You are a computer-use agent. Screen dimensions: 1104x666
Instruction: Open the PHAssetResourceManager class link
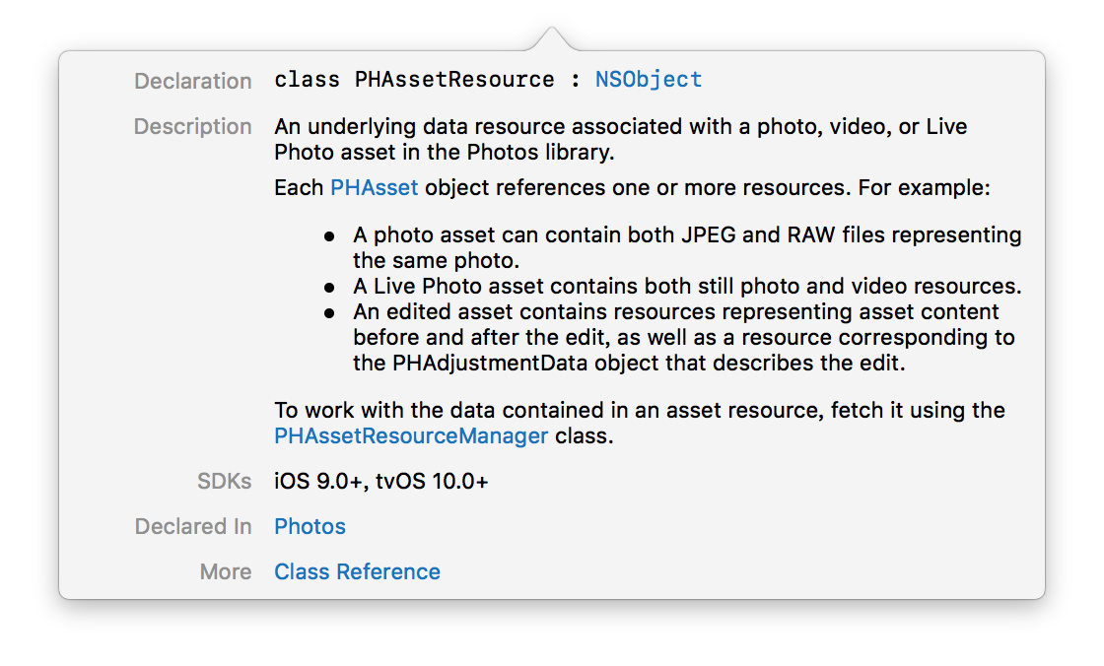(x=411, y=435)
